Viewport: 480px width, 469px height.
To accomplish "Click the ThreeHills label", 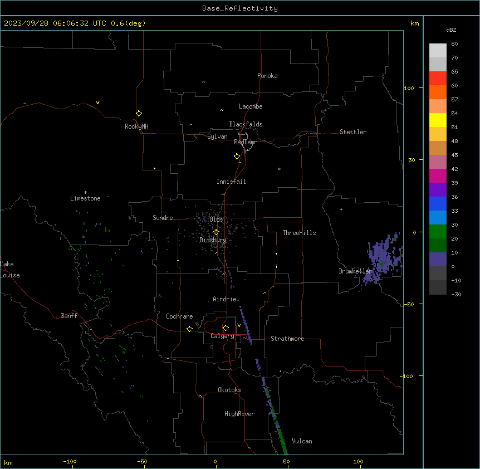I will tap(299, 233).
